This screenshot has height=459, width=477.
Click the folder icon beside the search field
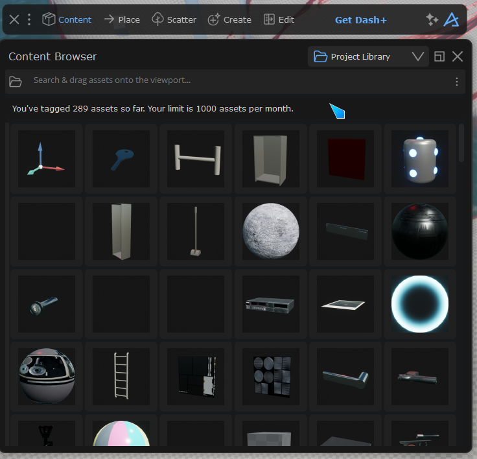coord(15,82)
